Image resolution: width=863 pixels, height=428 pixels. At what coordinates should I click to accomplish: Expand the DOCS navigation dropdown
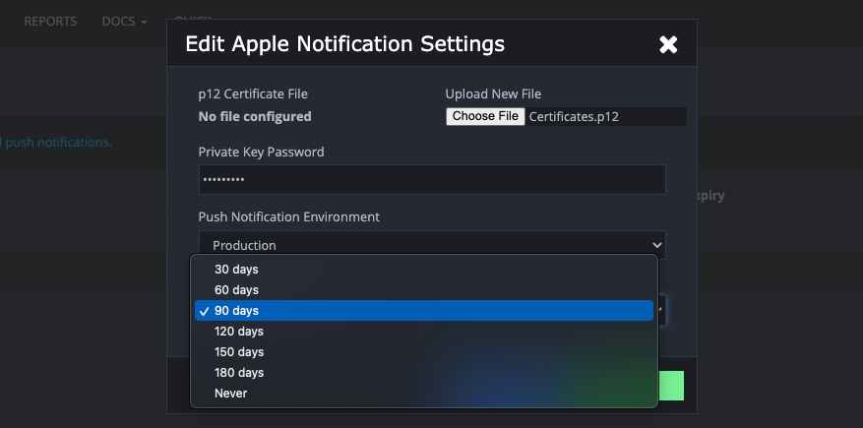tap(124, 22)
